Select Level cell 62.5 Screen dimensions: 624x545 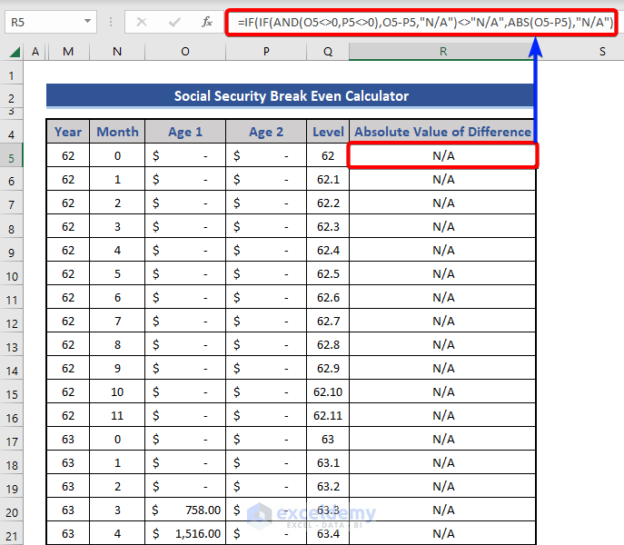[x=328, y=274]
